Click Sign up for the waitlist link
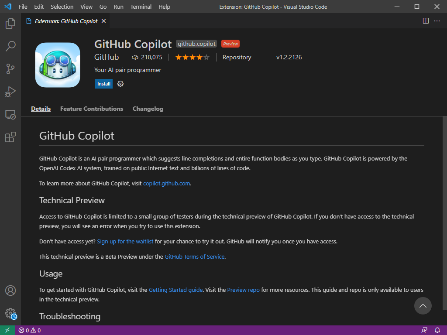The height and width of the screenshot is (335, 447). (x=125, y=242)
